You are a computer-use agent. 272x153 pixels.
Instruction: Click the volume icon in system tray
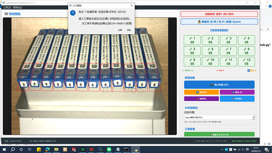[243, 149]
